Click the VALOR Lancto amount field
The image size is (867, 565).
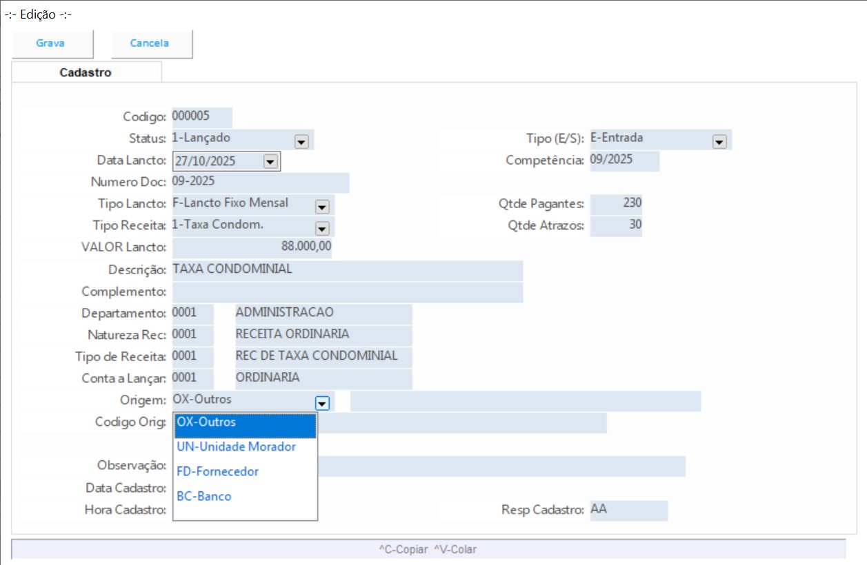point(252,247)
